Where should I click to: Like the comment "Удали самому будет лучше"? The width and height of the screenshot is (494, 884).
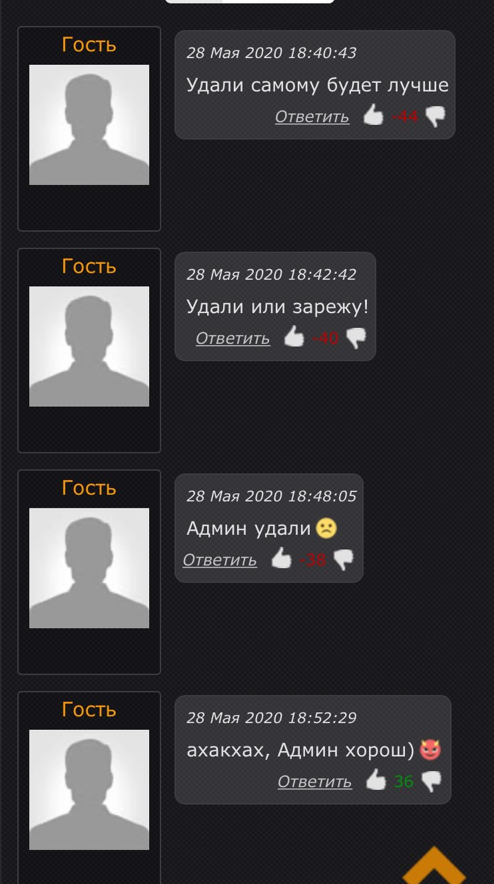373,115
